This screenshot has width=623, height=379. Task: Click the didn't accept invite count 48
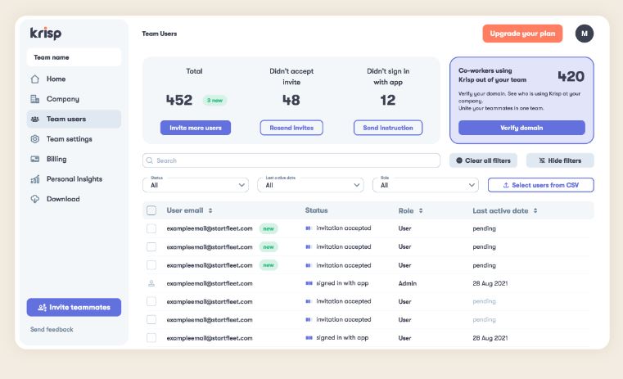pyautogui.click(x=291, y=100)
